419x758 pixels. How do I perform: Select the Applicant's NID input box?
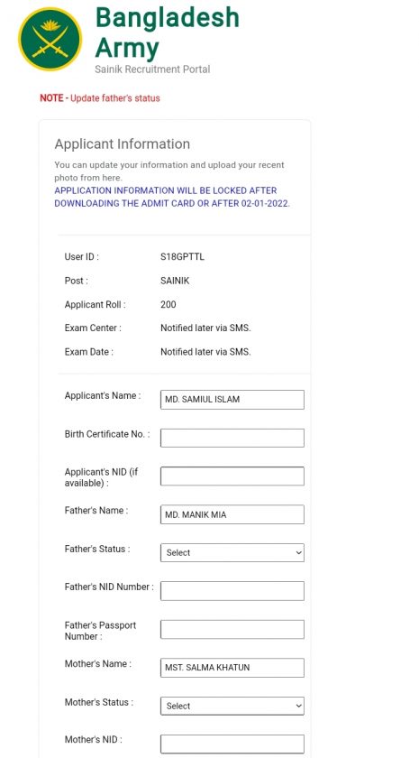(x=232, y=476)
